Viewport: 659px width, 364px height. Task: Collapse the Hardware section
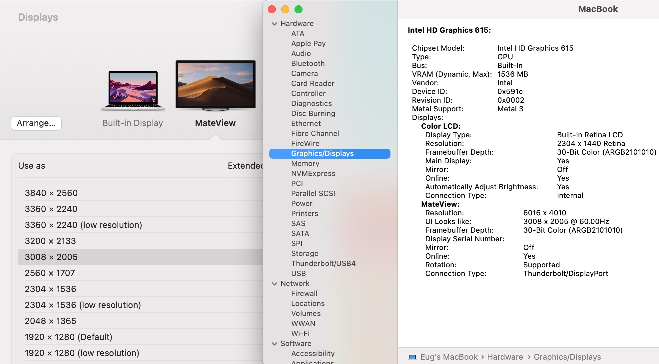pyautogui.click(x=275, y=23)
